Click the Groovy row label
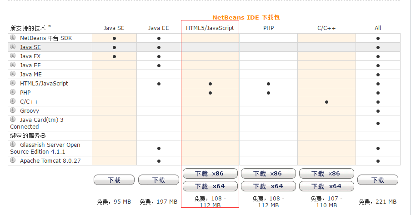Screen dimensions: 411x215 (x=30, y=110)
